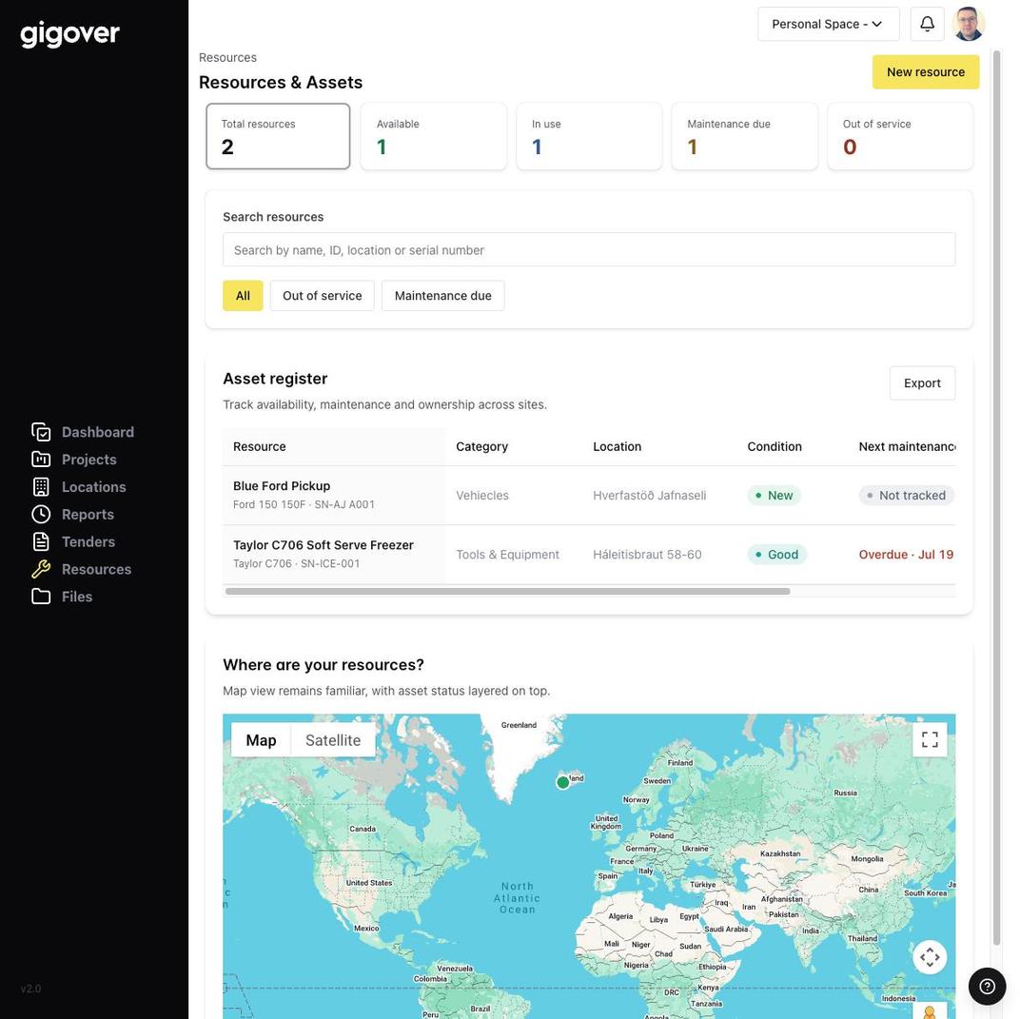This screenshot has width=1020, height=1019.
Task: Click the New condition badge
Action: click(774, 495)
